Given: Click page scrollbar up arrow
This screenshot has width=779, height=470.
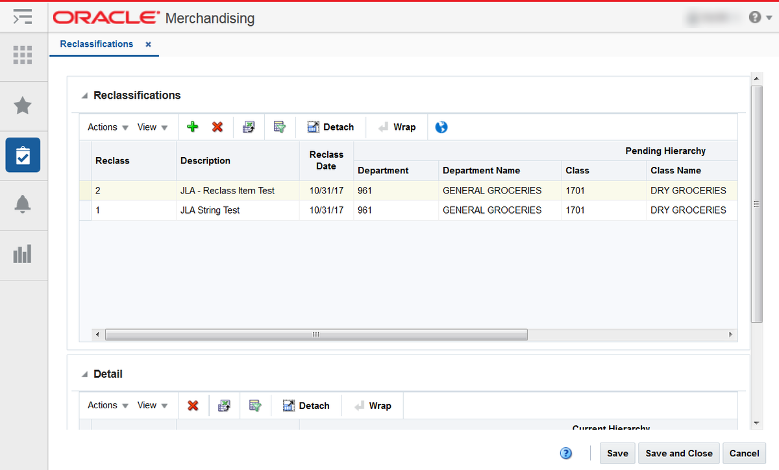Looking at the screenshot, I should 756,79.
